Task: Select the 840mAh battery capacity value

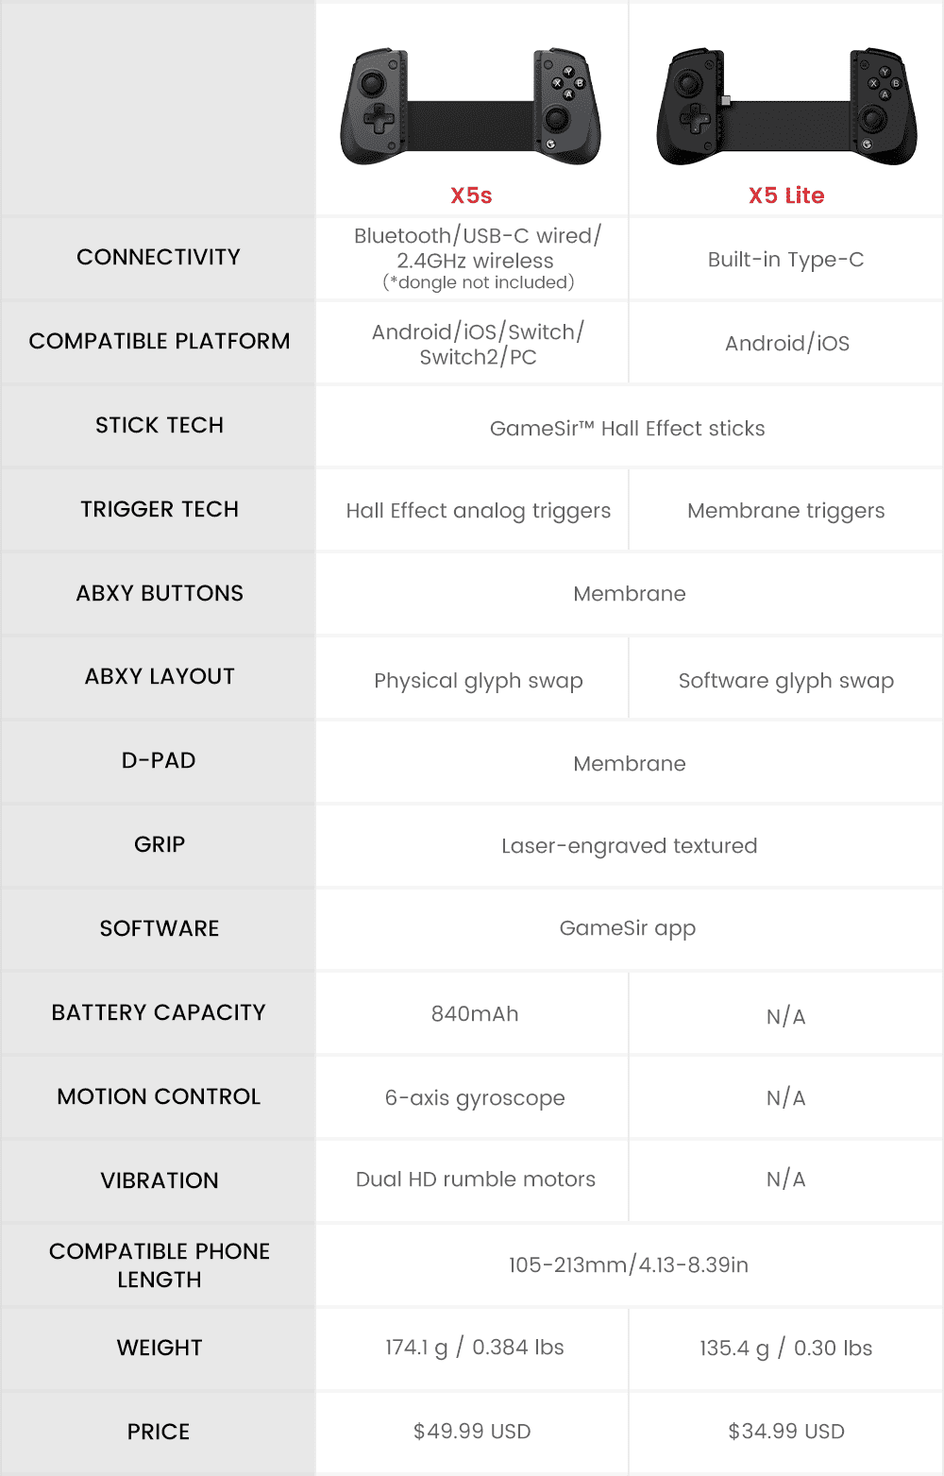Action: 475,1014
